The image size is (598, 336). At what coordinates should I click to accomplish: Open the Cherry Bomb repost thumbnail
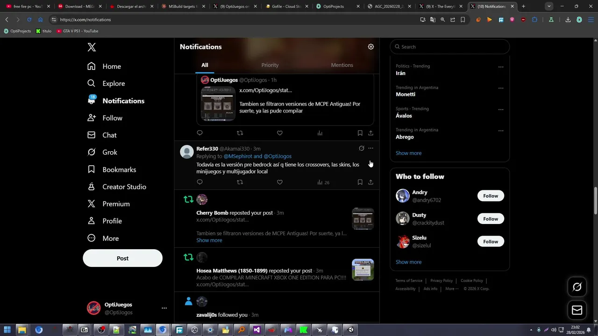[363, 218]
